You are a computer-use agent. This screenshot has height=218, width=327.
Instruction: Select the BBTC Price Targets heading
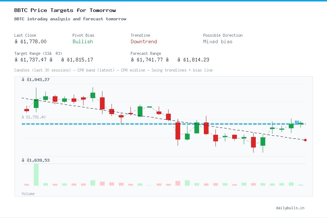pyautogui.click(x=64, y=10)
